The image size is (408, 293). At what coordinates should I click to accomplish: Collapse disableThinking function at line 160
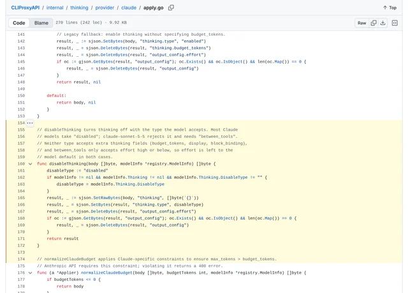point(30,164)
